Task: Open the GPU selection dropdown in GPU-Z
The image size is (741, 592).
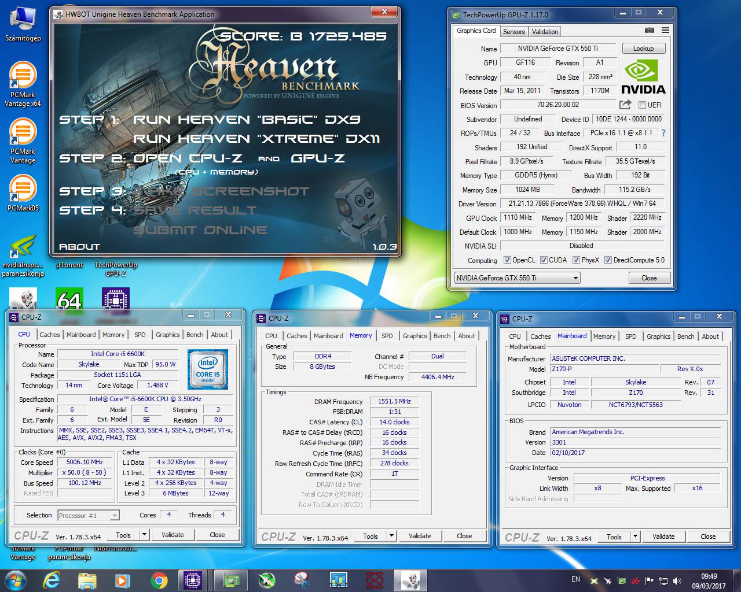Action: pos(517,278)
